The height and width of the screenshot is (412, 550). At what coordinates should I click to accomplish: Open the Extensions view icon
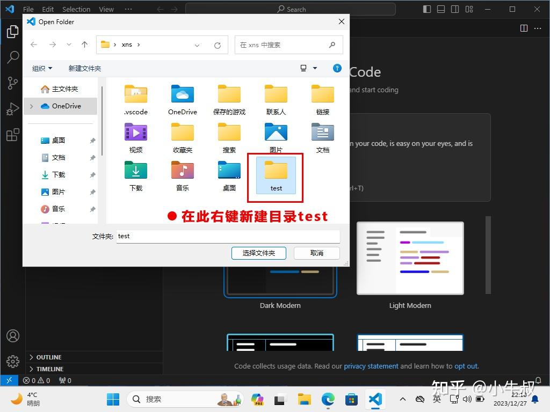click(x=12, y=135)
